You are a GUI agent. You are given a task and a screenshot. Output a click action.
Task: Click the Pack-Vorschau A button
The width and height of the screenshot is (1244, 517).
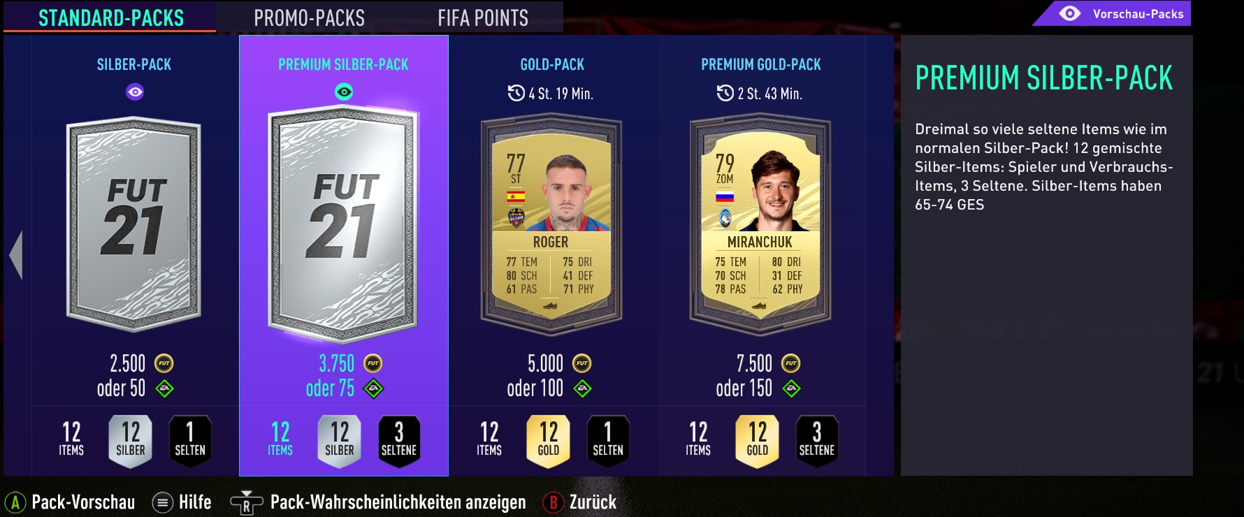coord(15,502)
